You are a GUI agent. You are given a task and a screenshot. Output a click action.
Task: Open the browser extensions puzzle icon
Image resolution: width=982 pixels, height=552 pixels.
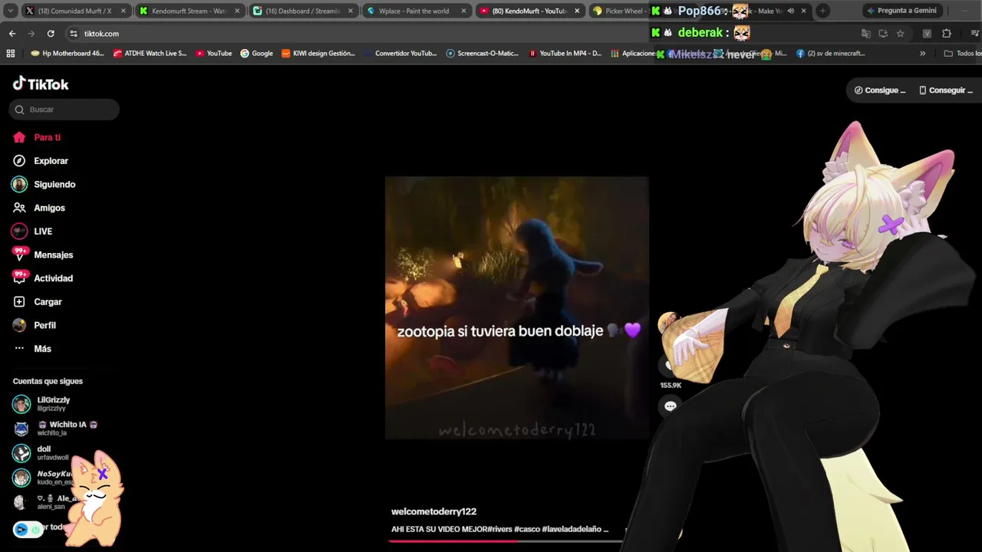point(946,34)
